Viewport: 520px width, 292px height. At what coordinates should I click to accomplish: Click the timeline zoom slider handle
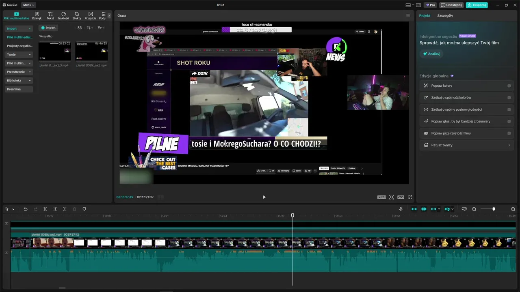494,209
